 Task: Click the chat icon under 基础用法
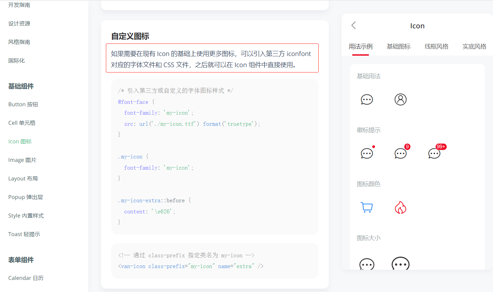[x=367, y=99]
